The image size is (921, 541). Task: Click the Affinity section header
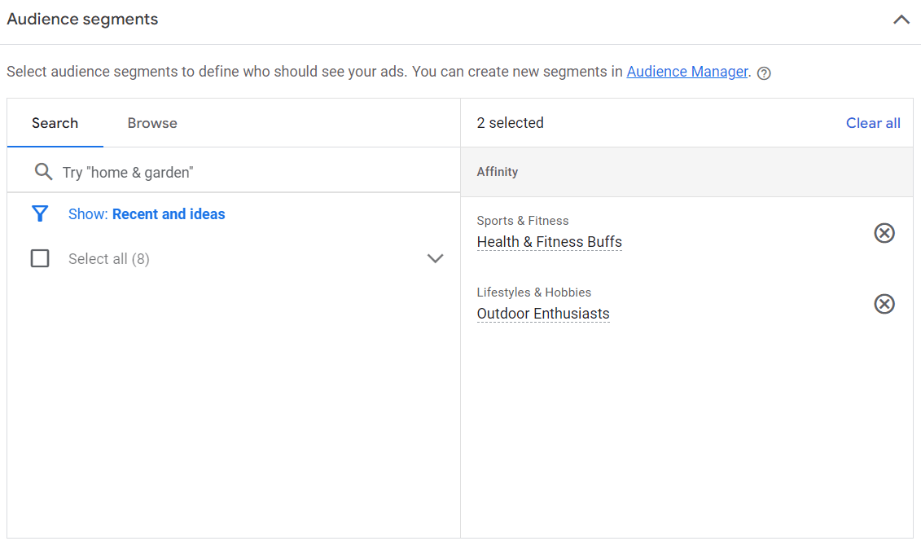pos(498,172)
